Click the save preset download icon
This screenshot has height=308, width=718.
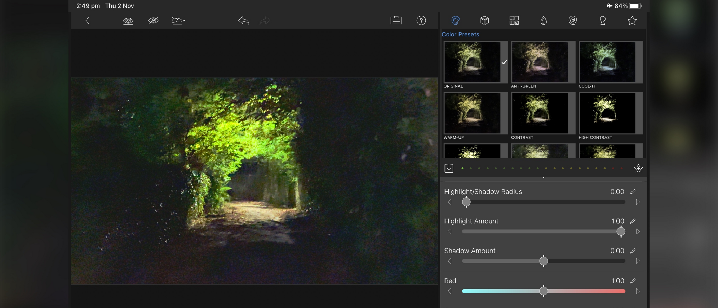(x=449, y=168)
